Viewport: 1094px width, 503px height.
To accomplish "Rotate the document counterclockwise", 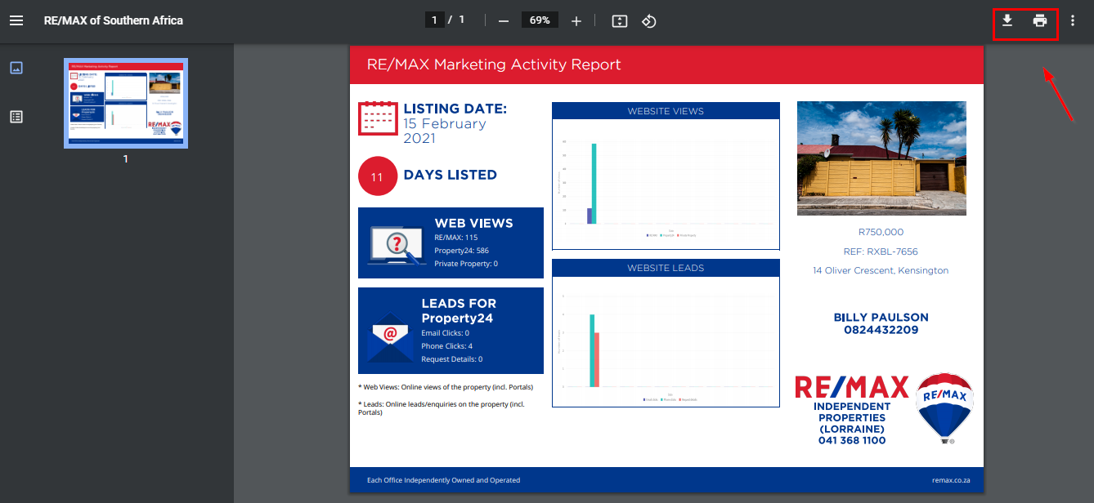I will (648, 20).
